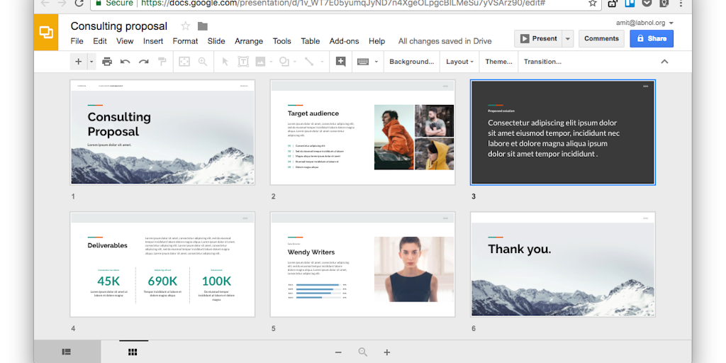
Task: Select the Deliverables slide thumbnail
Action: (163, 264)
